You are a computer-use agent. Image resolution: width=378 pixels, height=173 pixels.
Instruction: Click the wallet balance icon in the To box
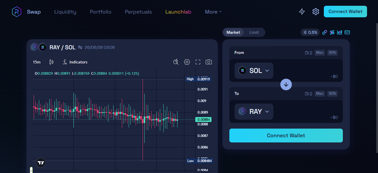[x=307, y=94]
